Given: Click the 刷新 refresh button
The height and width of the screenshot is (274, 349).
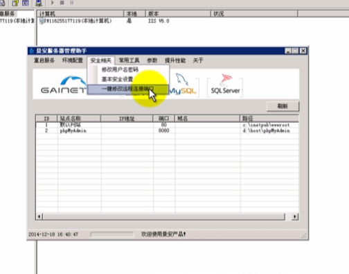Looking at the screenshot, I should 283,106.
